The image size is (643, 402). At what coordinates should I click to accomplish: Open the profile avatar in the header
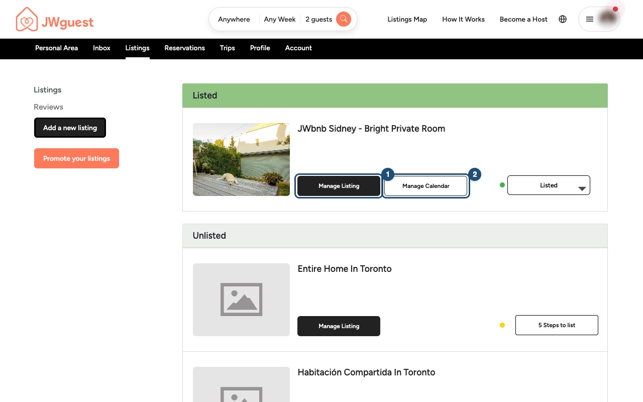(608, 19)
